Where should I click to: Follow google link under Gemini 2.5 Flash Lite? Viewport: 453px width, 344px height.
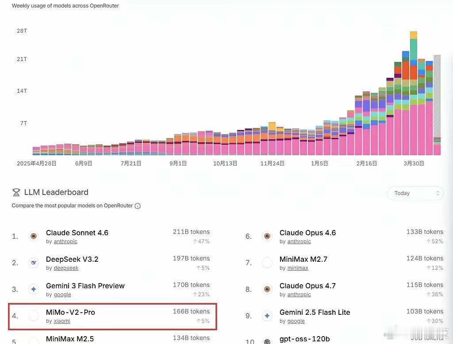pos(296,321)
